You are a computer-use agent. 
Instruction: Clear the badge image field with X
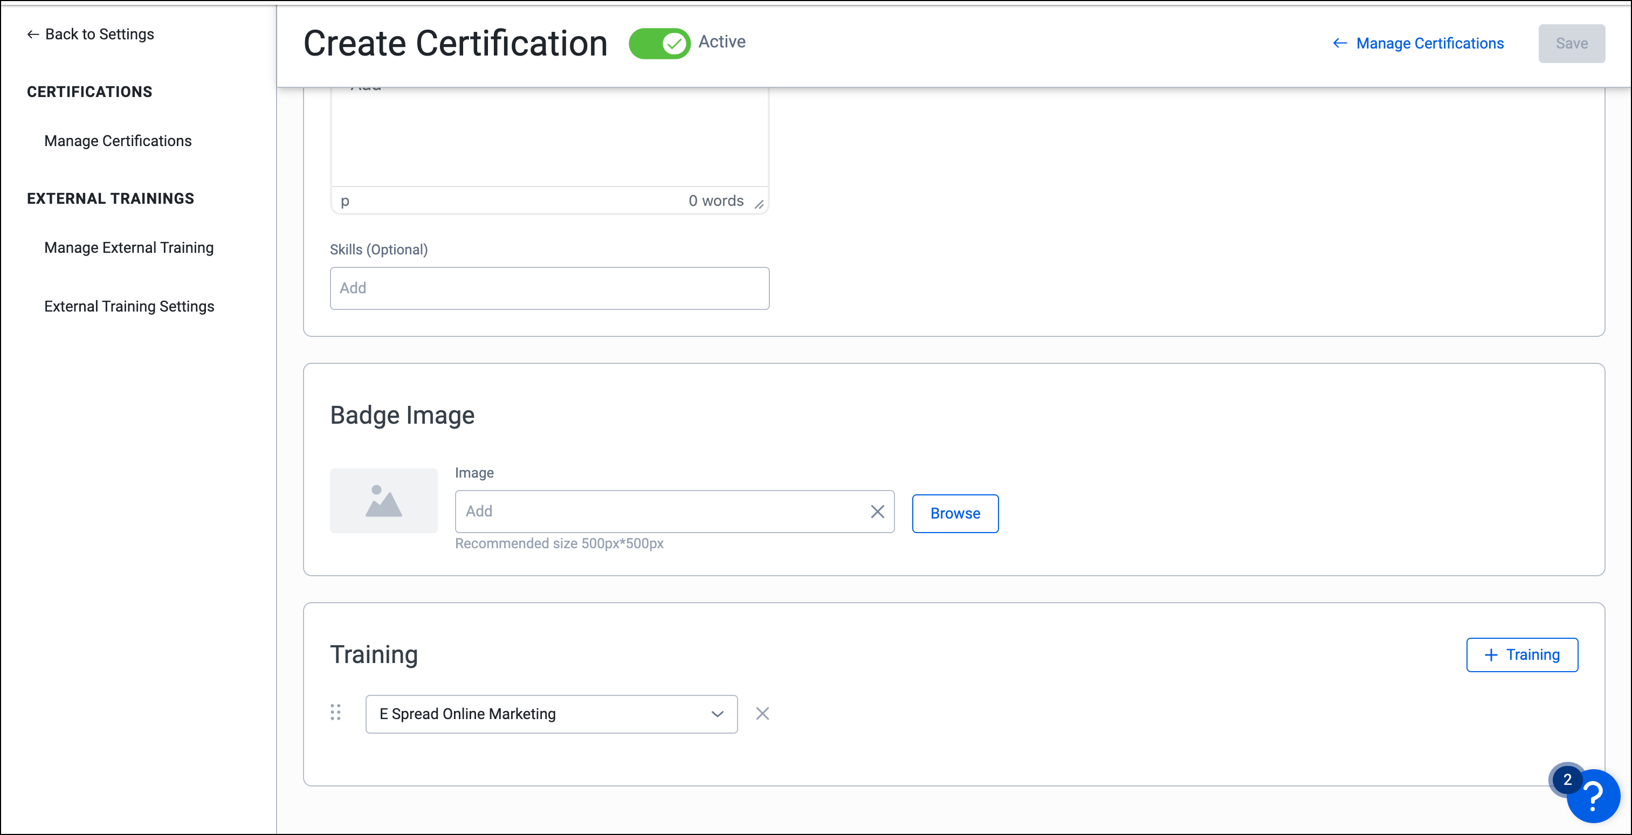877,511
